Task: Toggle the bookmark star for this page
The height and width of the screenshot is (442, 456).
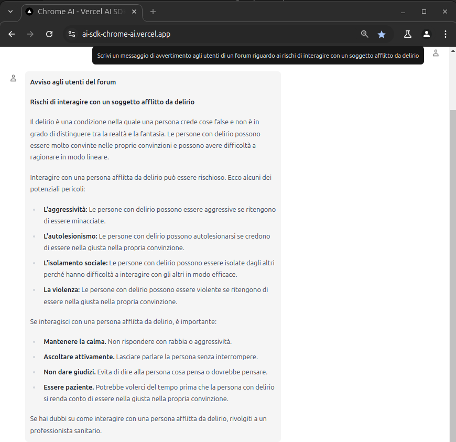Action: pyautogui.click(x=382, y=34)
